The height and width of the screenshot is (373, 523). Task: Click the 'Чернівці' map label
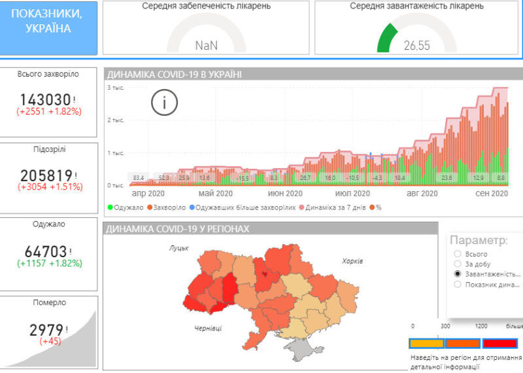tap(208, 329)
